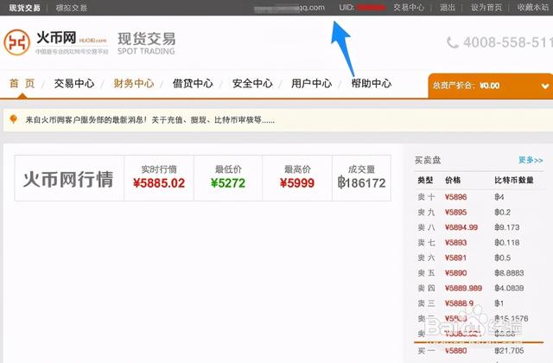Click quantity ฿4.0839 in order book
Viewport: 553px width, 363px height.
(x=509, y=288)
